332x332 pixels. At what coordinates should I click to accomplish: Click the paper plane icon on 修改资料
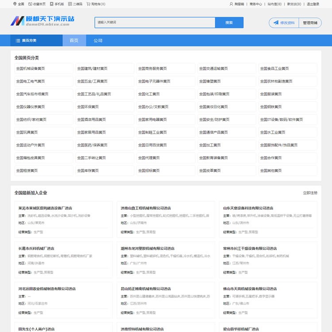tap(276, 23)
